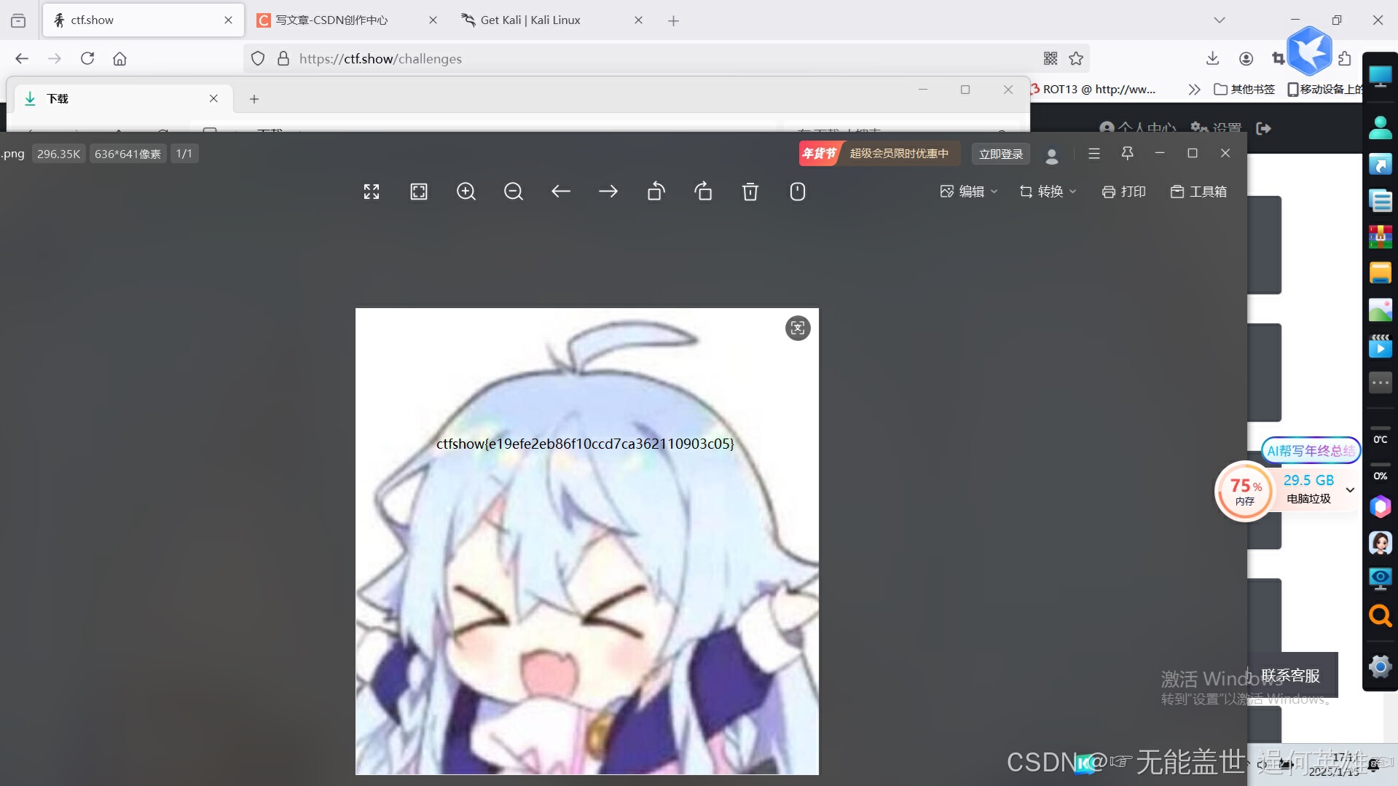The height and width of the screenshot is (786, 1398).
Task: Open a new browser tab
Action: click(x=673, y=20)
